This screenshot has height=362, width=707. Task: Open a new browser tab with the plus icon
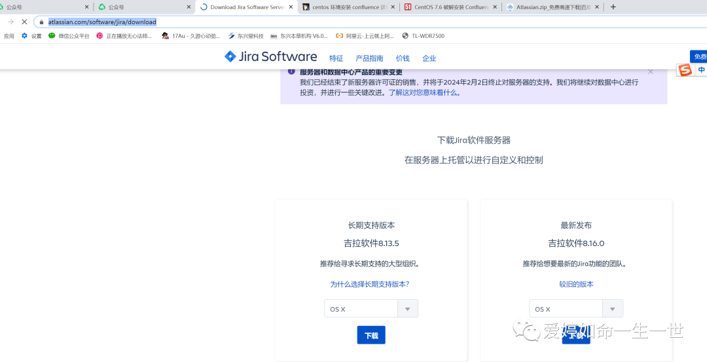[x=613, y=7]
